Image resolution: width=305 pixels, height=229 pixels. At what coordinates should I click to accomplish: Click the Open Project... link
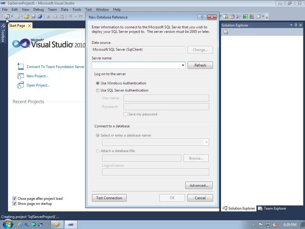point(38,85)
